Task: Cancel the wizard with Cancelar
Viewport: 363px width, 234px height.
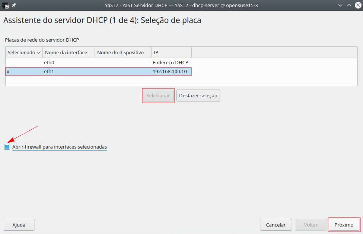Action: pyautogui.click(x=276, y=225)
